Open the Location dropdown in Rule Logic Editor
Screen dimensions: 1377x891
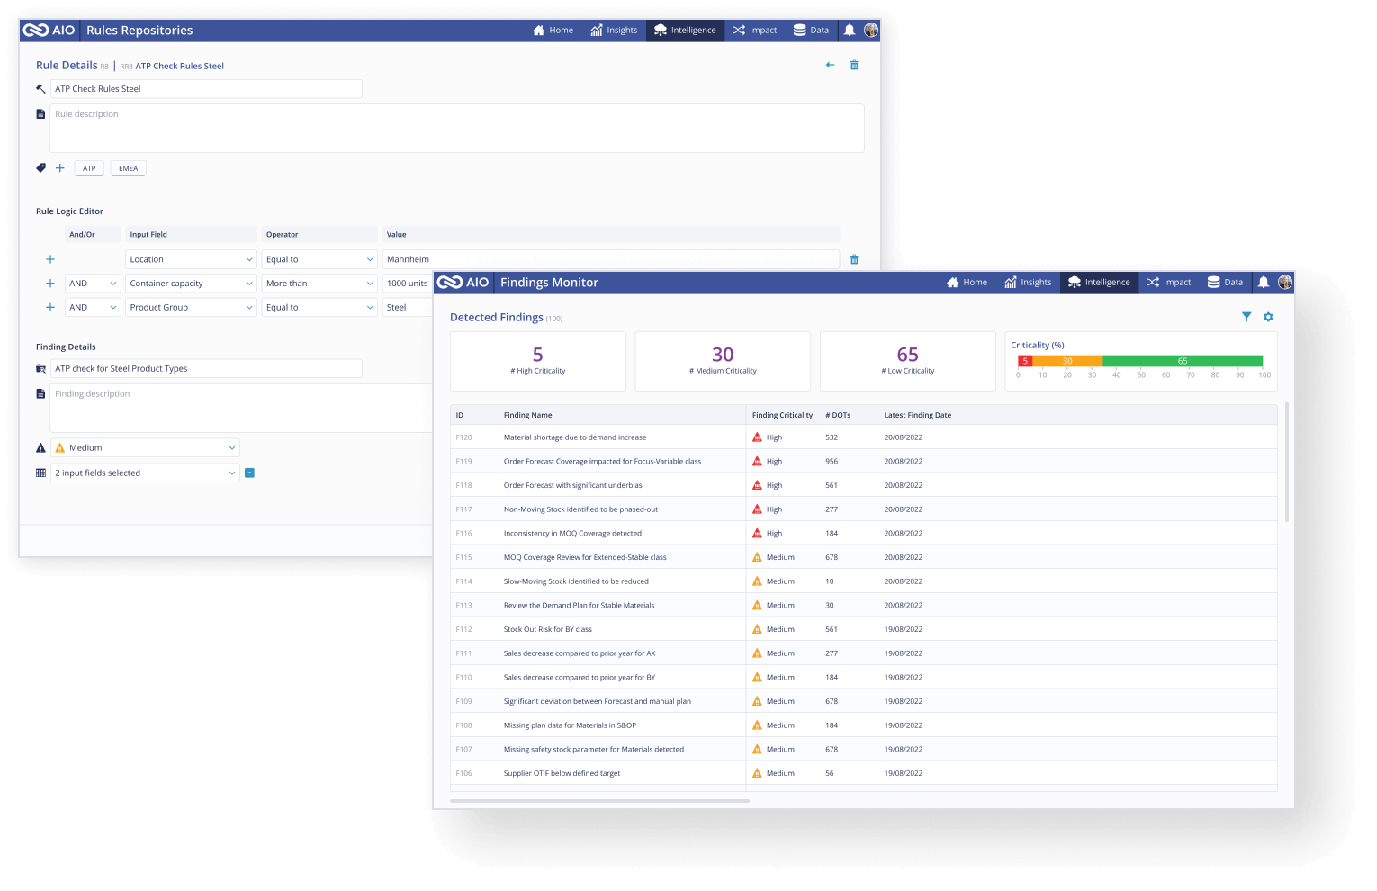click(x=190, y=258)
